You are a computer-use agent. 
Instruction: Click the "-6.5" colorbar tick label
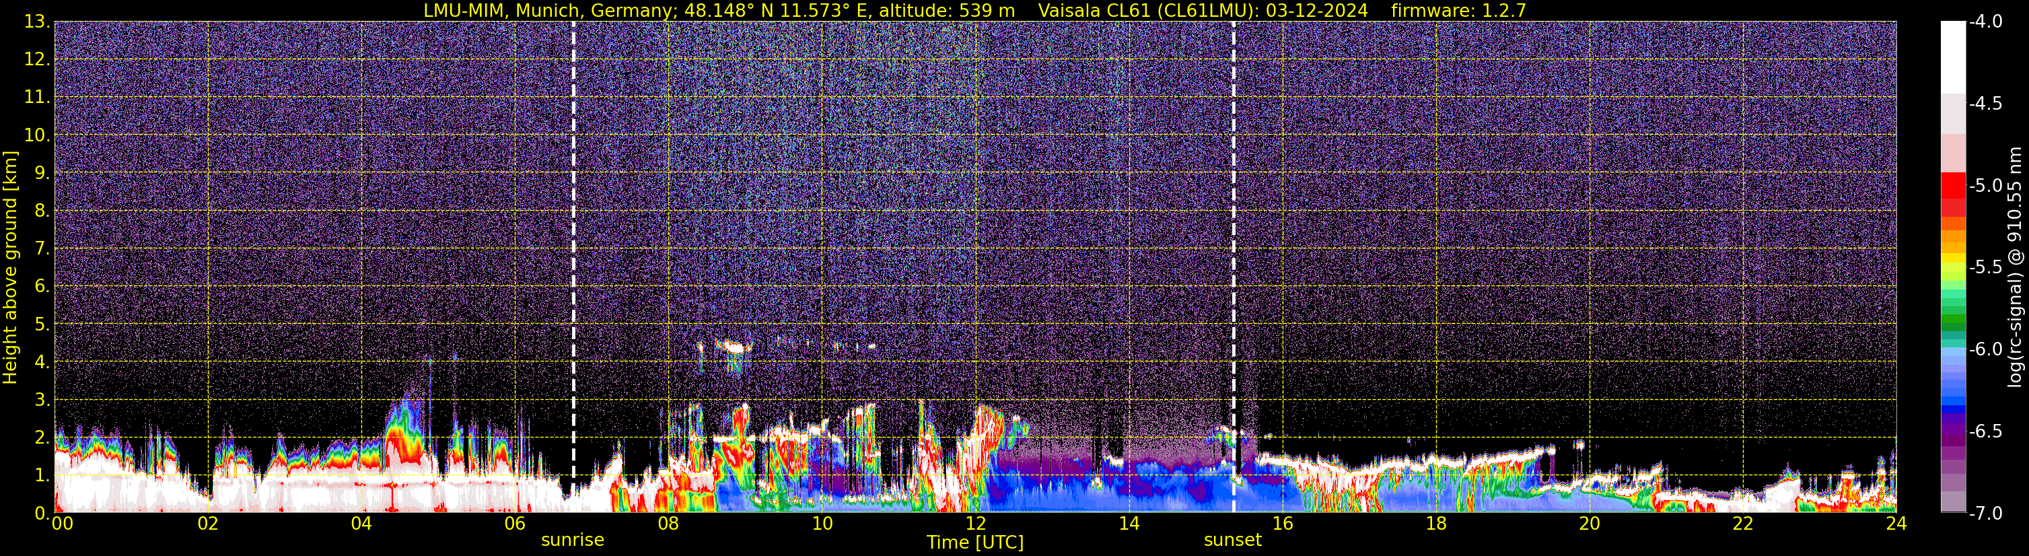(x=1985, y=431)
